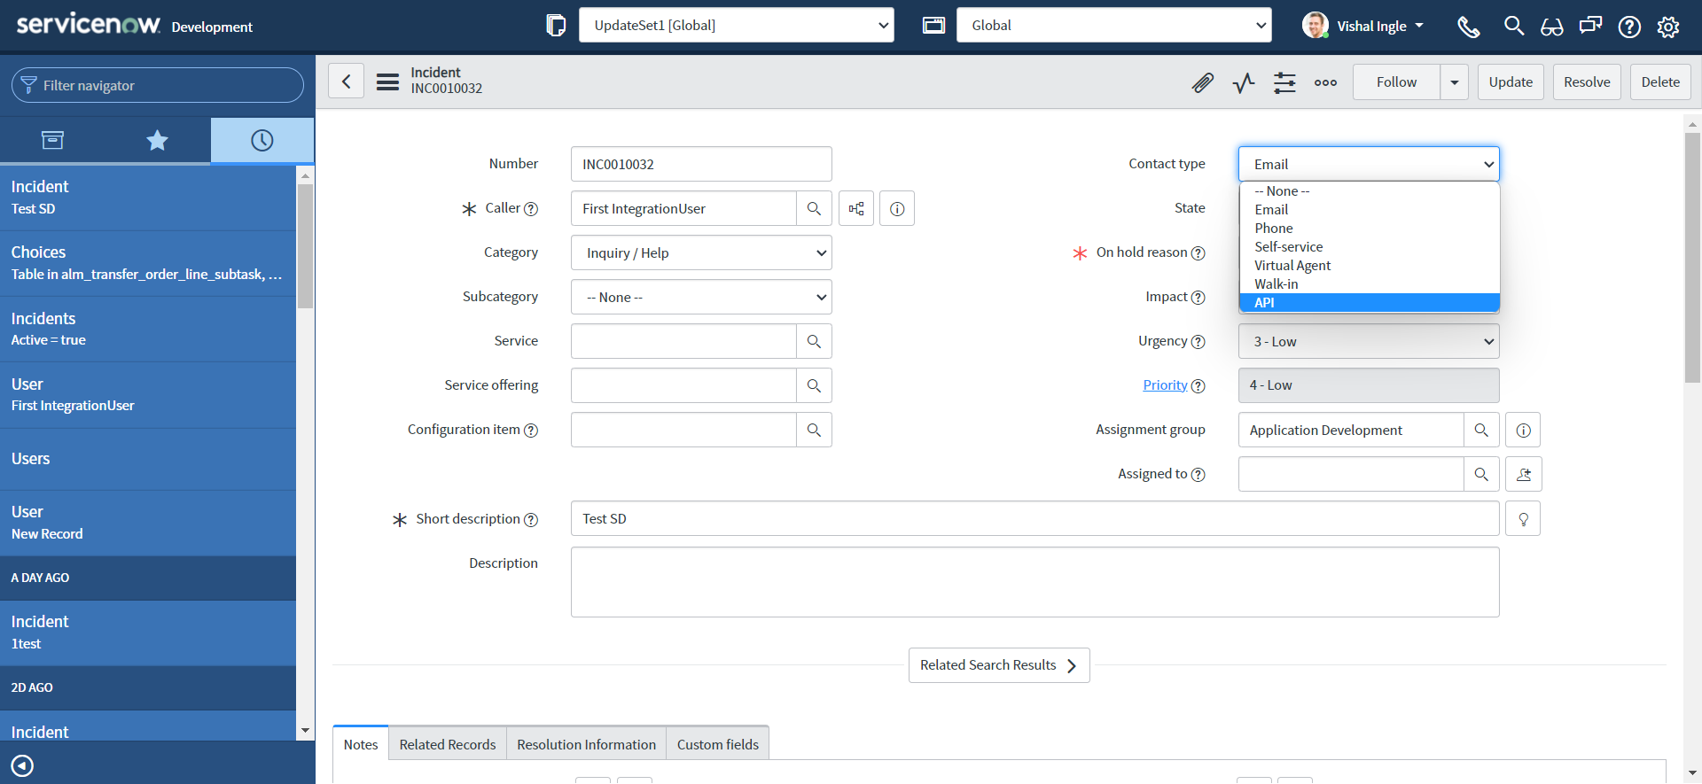Click the Filter navigator input
Image resolution: width=1702 pixels, height=784 pixels.
point(158,86)
